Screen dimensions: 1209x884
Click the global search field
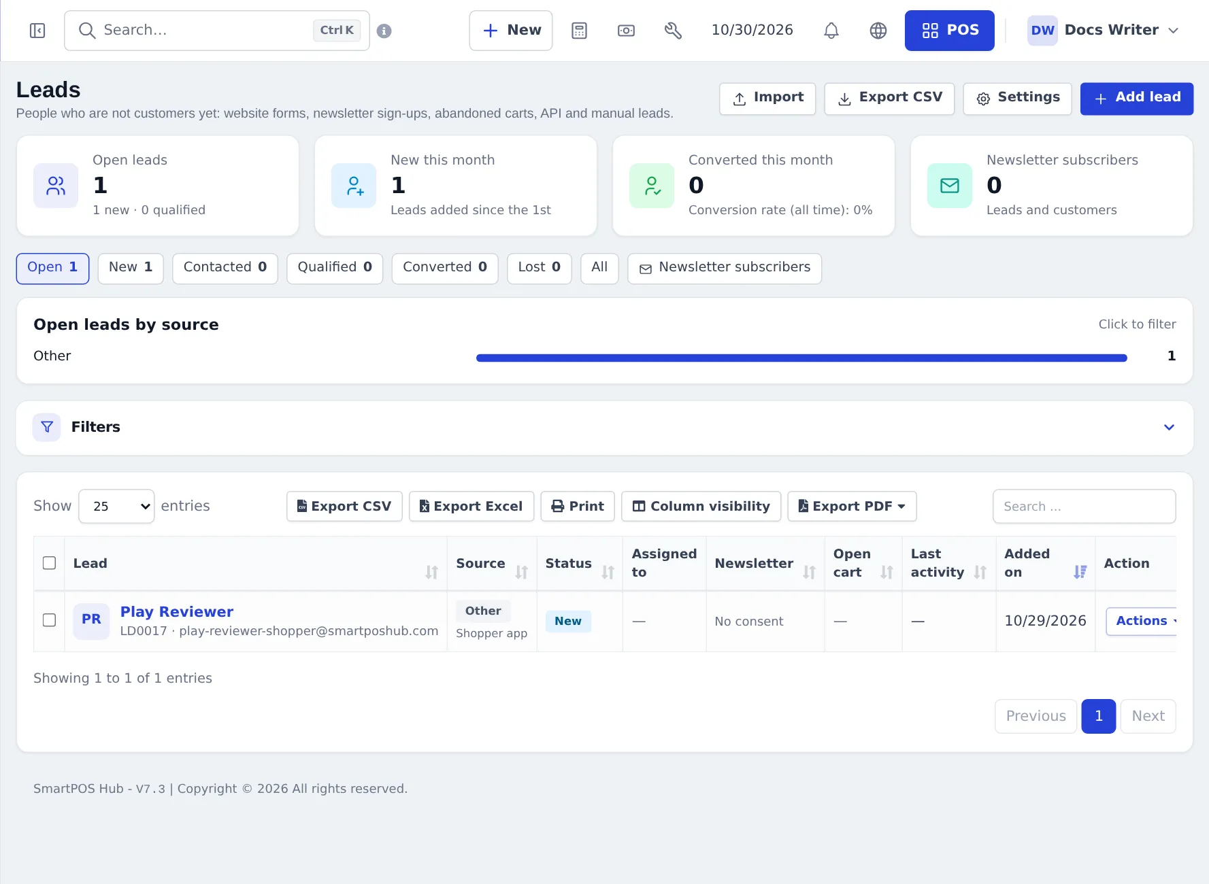click(x=216, y=31)
